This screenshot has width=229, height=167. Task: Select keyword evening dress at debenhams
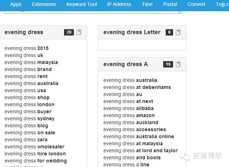tap(137, 87)
